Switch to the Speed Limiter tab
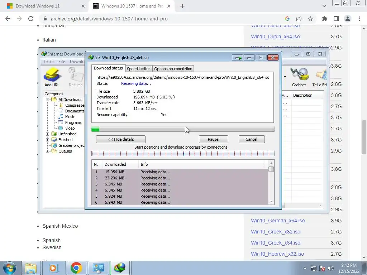 pyautogui.click(x=138, y=69)
